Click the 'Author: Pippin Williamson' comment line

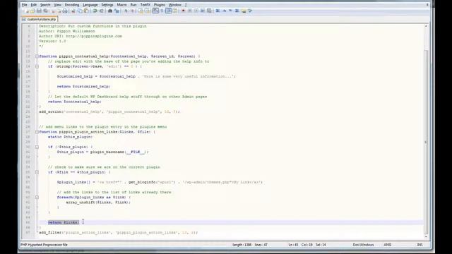(x=67, y=31)
